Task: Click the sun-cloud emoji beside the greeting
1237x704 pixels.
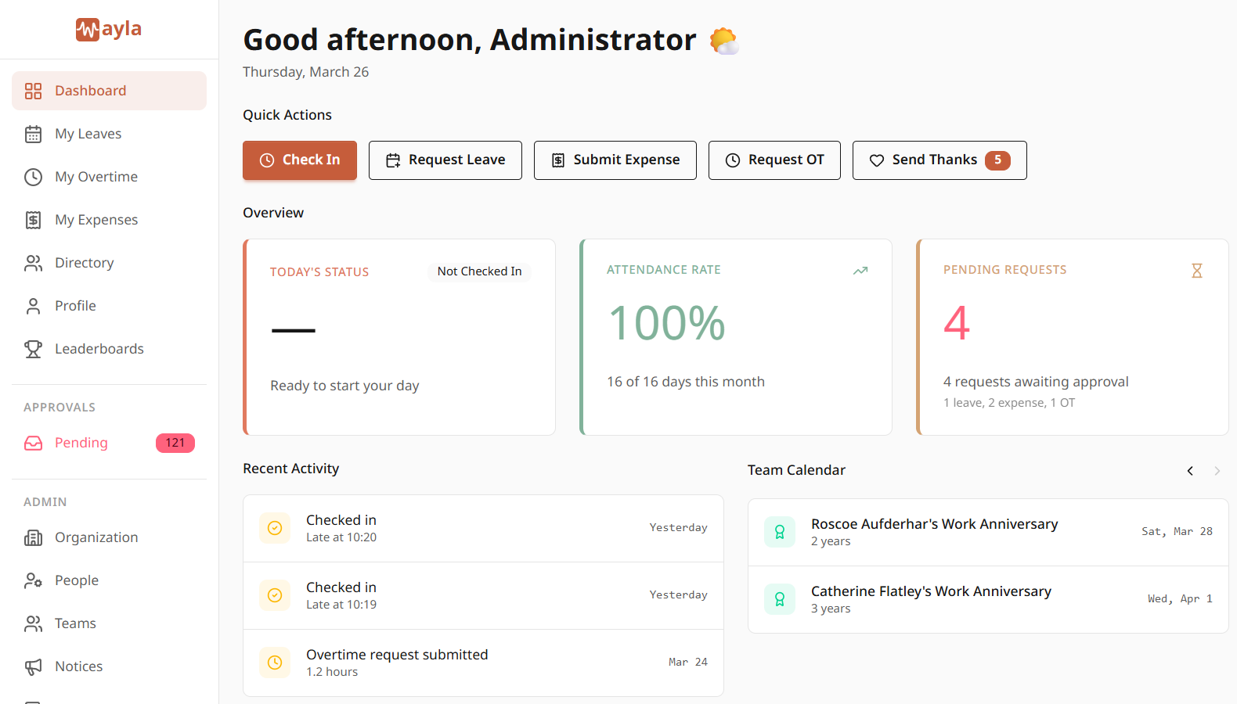Action: pos(724,41)
